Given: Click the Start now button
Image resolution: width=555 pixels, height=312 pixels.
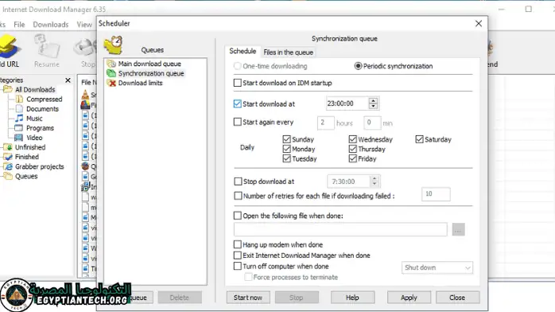Looking at the screenshot, I should pos(248,298).
